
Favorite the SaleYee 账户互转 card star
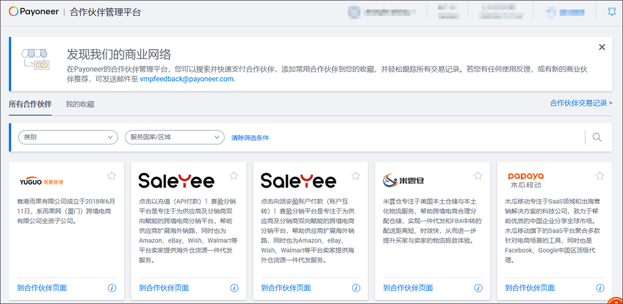pyautogui.click(x=356, y=175)
